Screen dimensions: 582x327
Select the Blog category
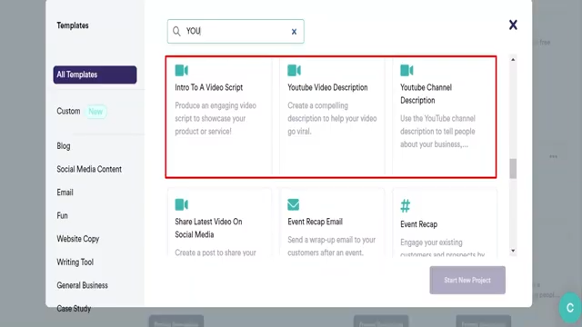click(64, 145)
